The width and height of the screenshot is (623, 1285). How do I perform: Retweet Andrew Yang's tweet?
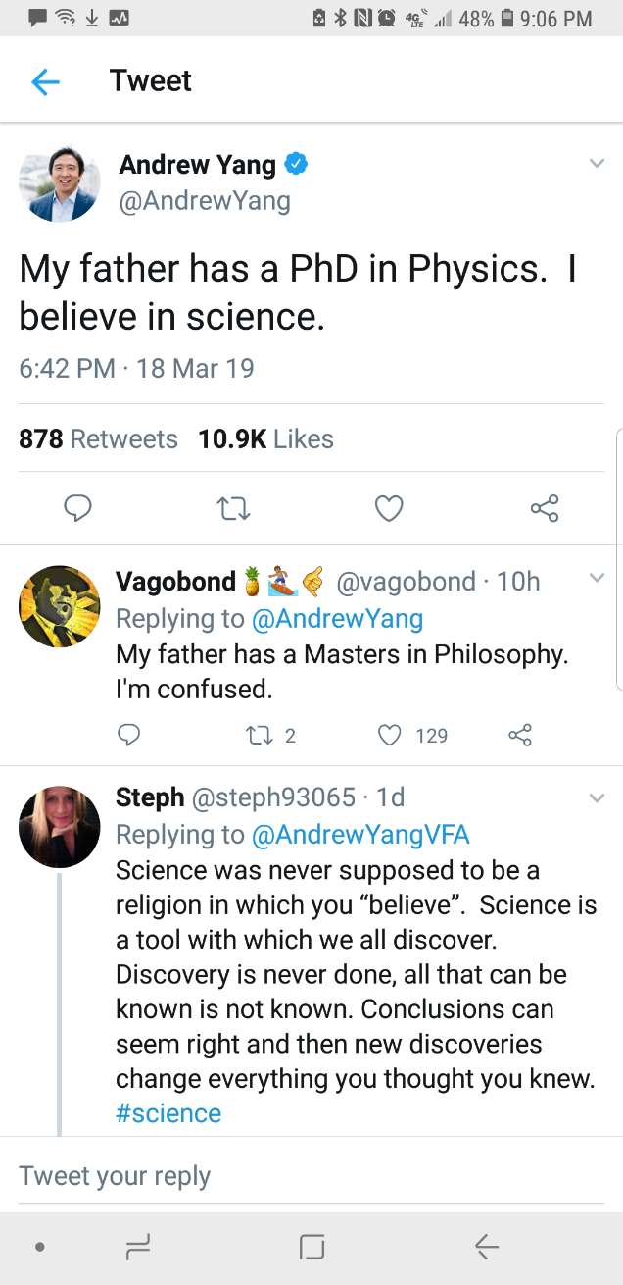coord(233,508)
